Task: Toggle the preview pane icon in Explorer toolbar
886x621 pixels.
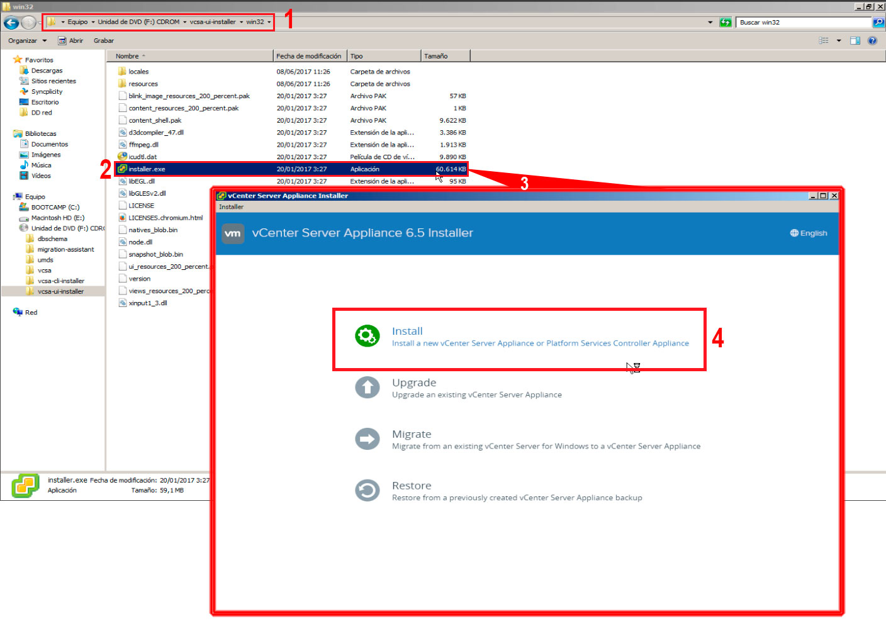Action: point(855,40)
